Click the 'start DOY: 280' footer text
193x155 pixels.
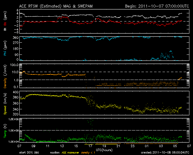click(x=29, y=153)
